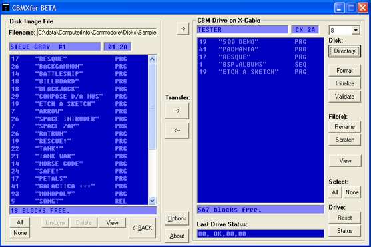Click the up arrow of the disk image list scrollbar

(152, 59)
